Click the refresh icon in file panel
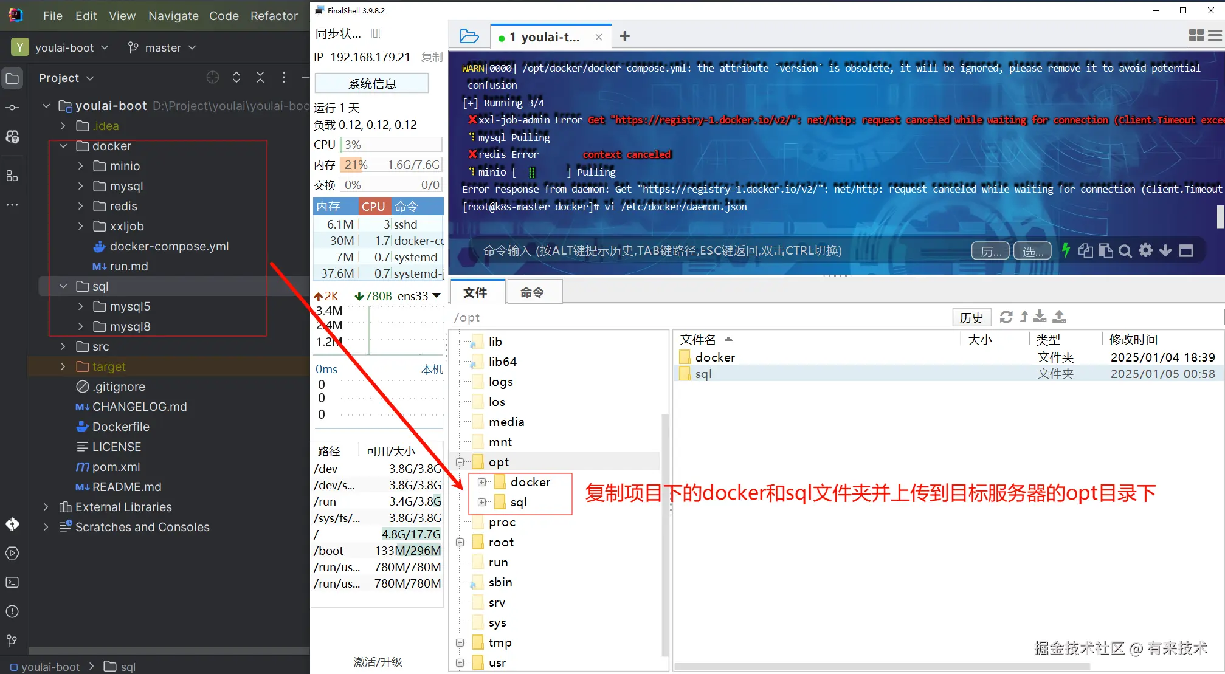This screenshot has width=1225, height=674. 1006,317
